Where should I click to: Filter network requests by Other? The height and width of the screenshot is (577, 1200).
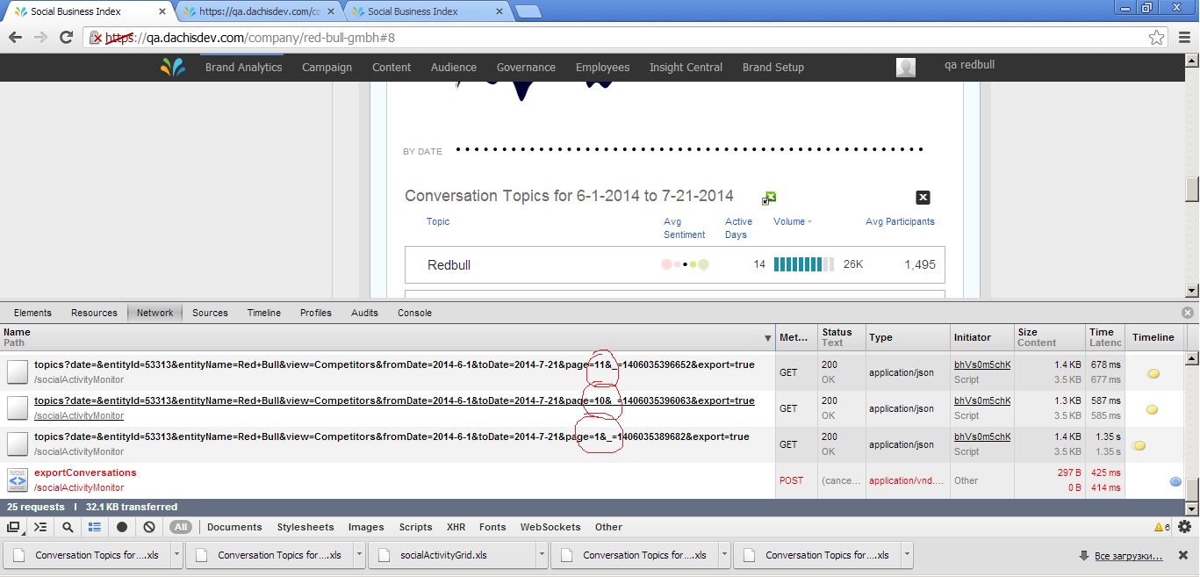(x=608, y=527)
